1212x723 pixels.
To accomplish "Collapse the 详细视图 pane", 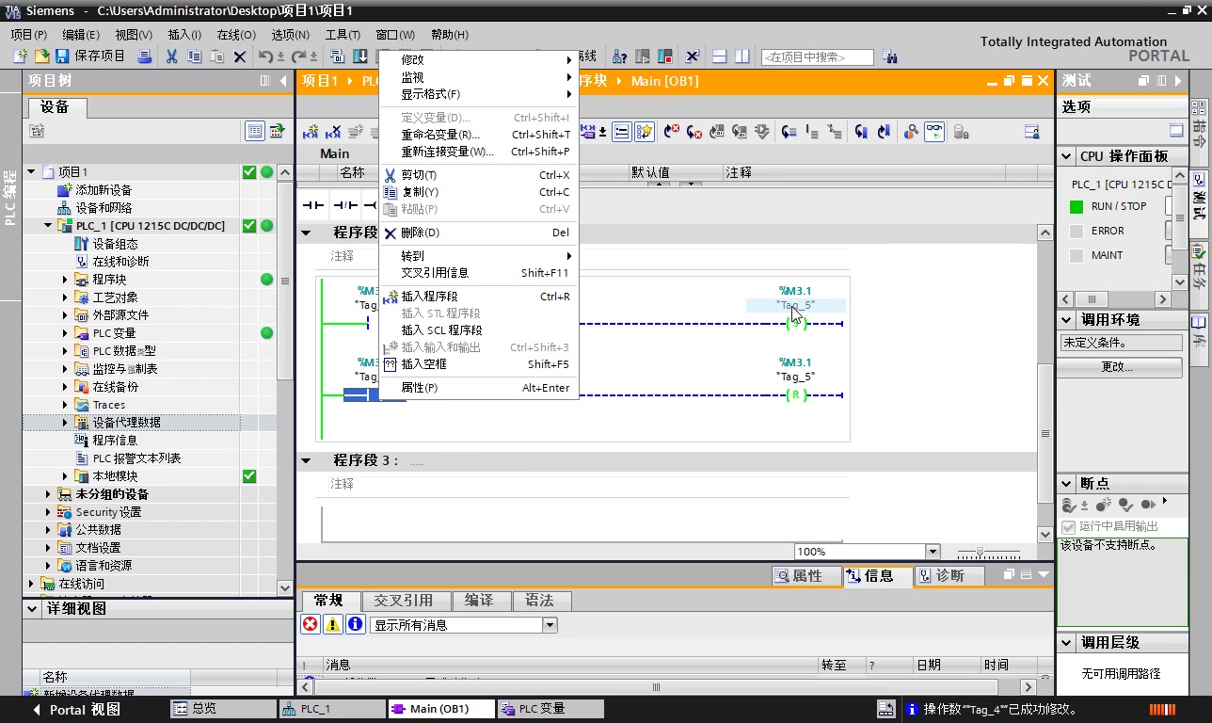I will pyautogui.click(x=31, y=609).
